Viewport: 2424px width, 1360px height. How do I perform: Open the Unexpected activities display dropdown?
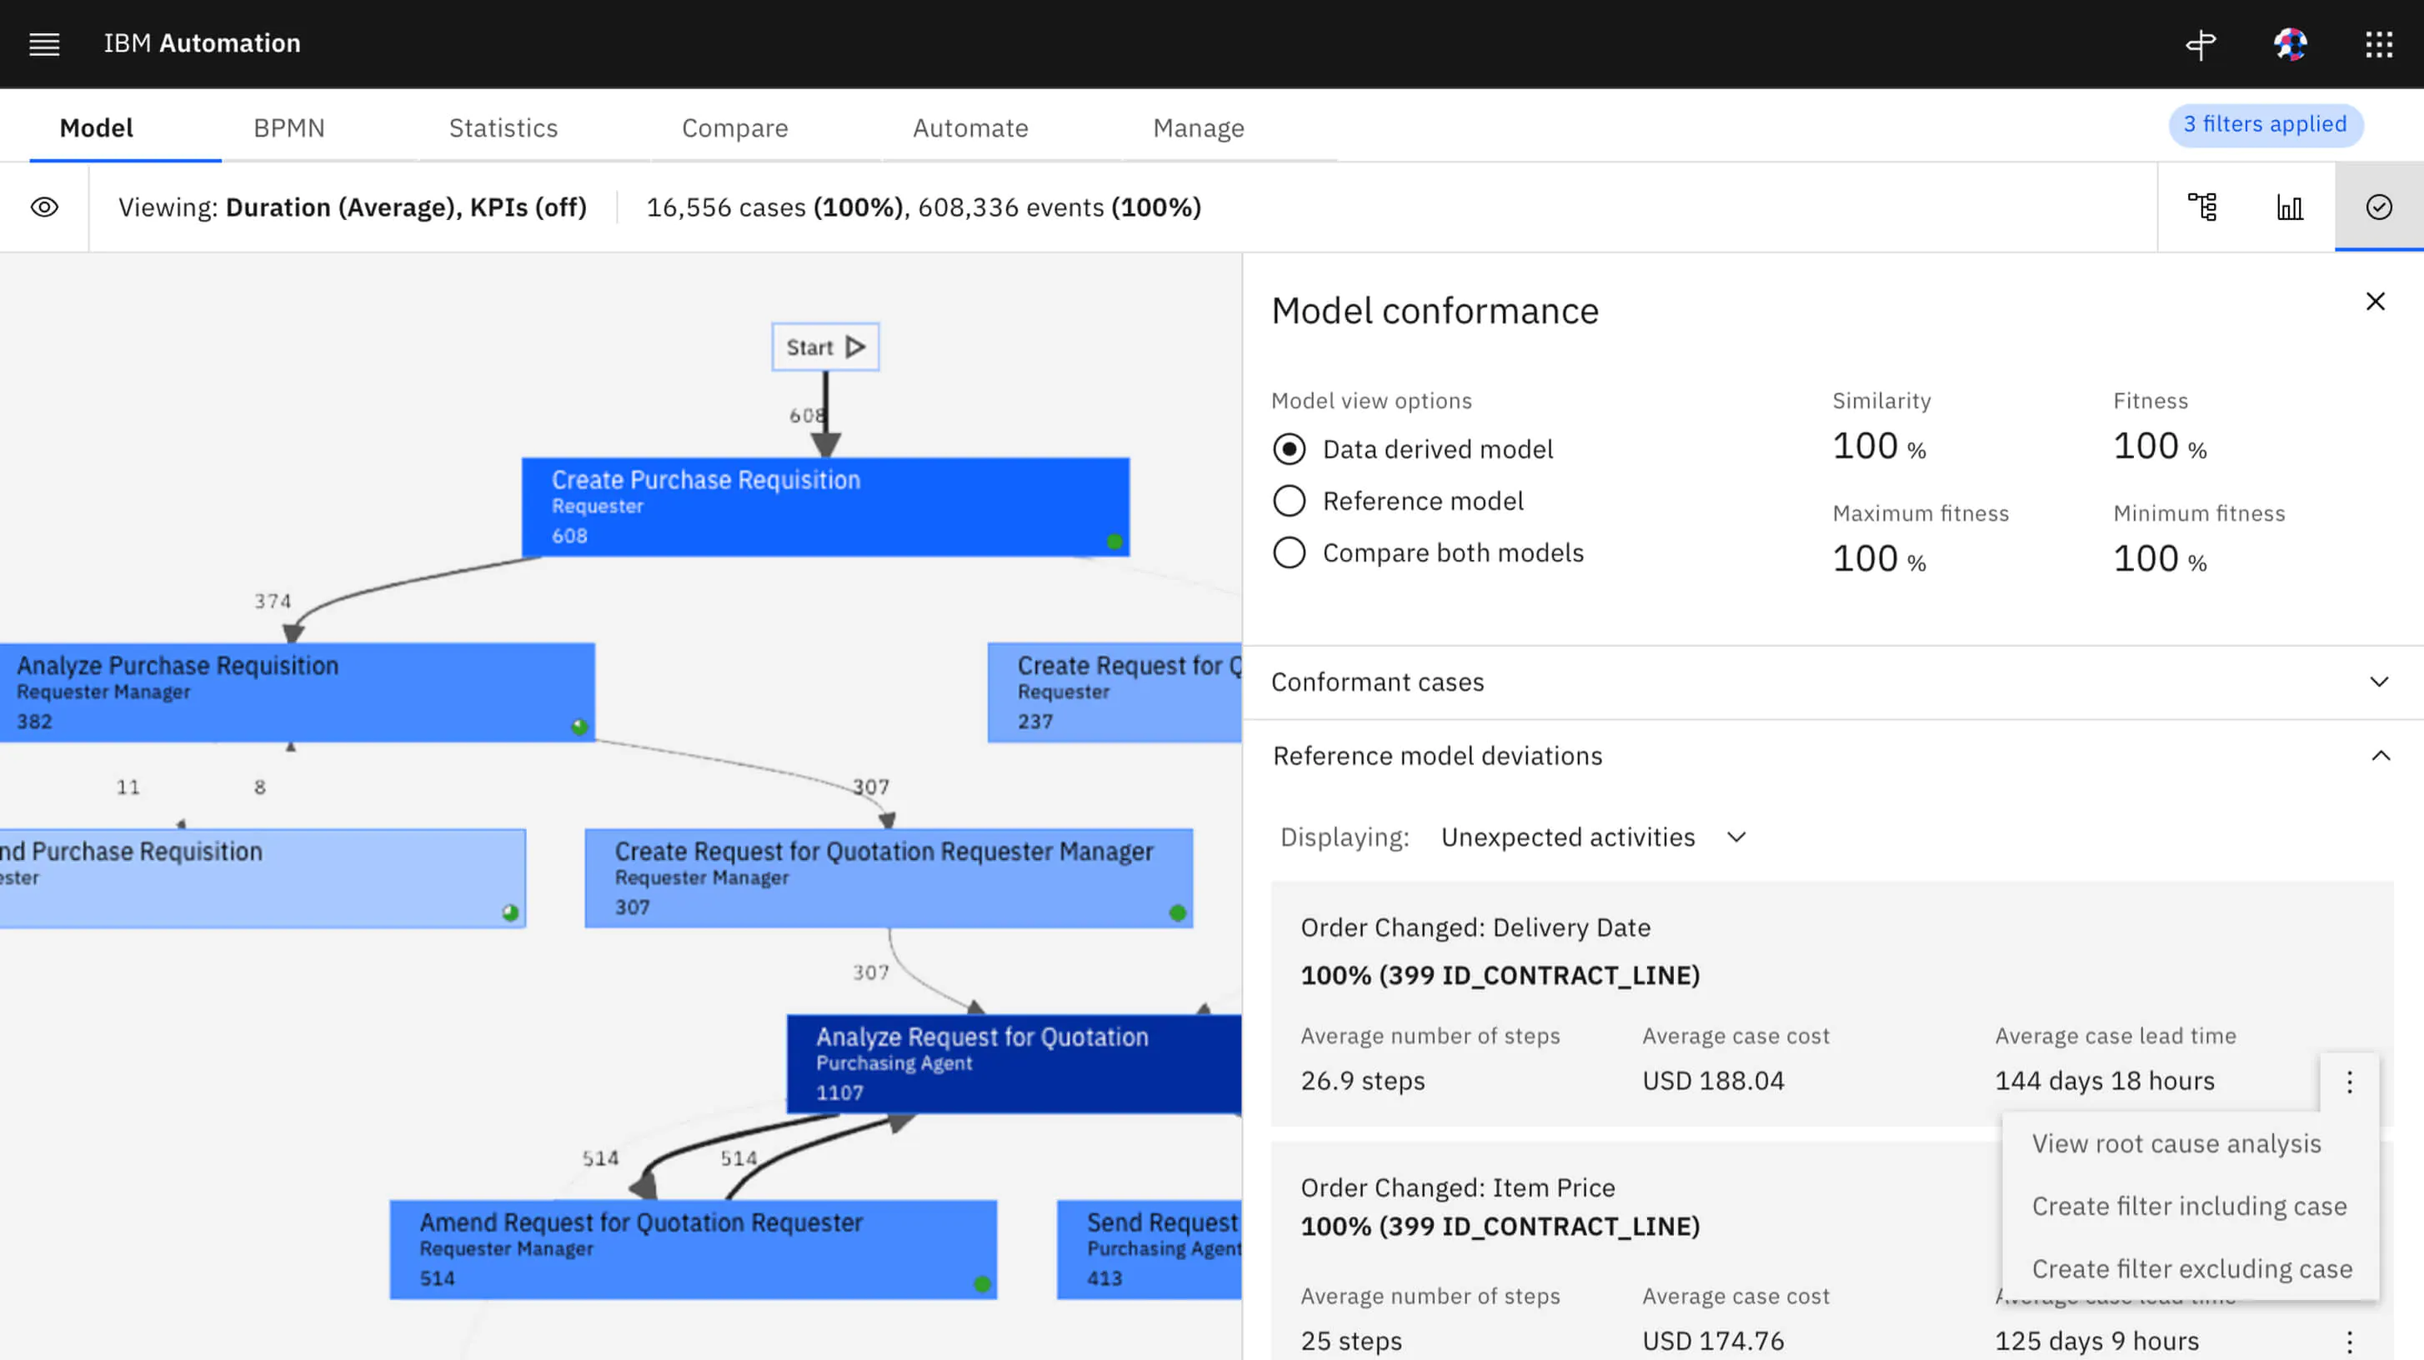[x=1593, y=837]
